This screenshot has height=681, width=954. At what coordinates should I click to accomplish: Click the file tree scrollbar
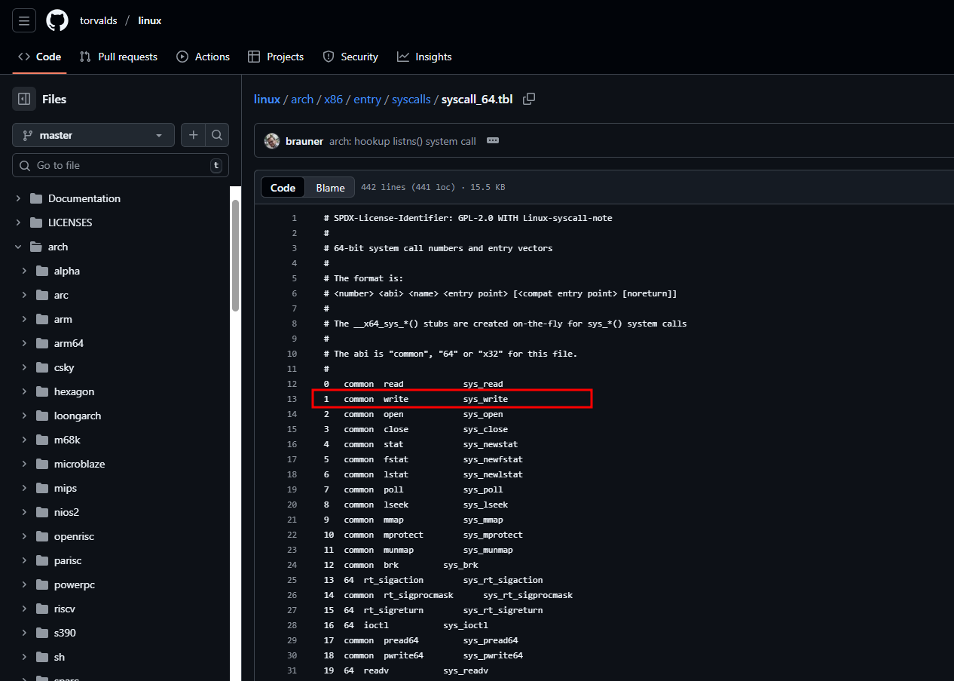coord(235,255)
